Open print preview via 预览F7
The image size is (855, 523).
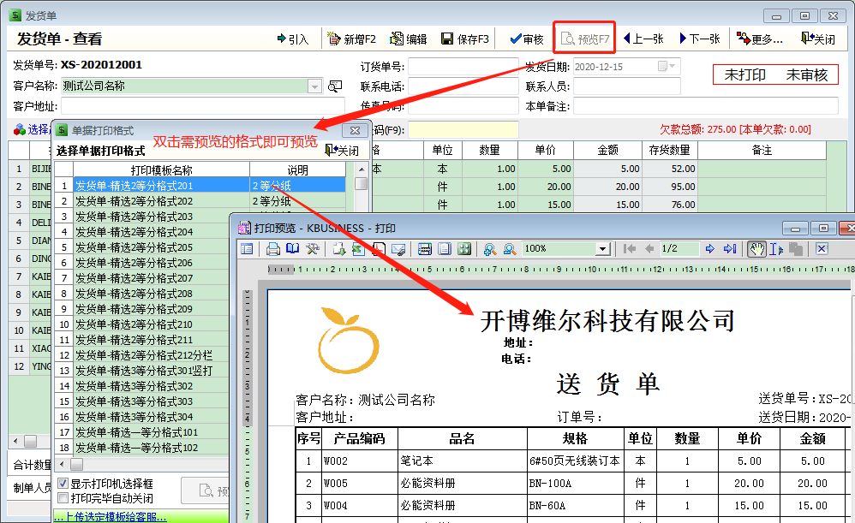pos(584,39)
